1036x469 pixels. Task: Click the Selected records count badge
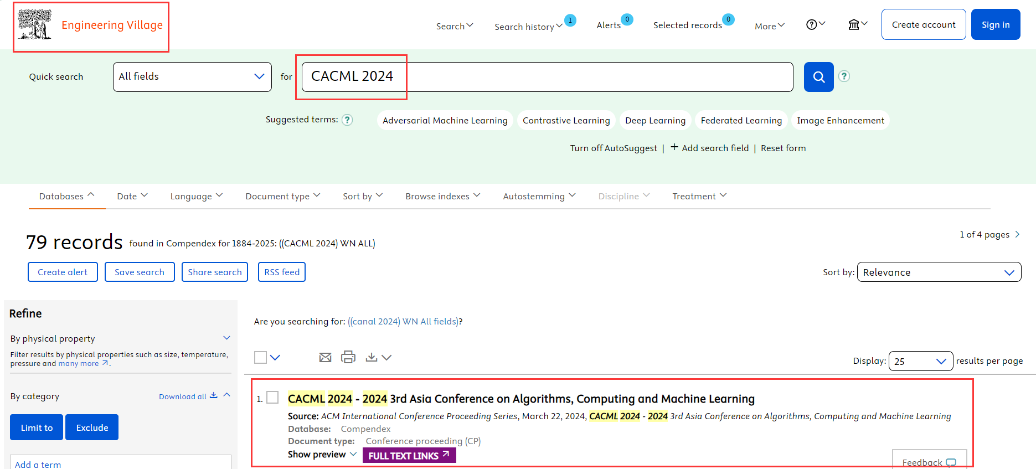pos(729,19)
